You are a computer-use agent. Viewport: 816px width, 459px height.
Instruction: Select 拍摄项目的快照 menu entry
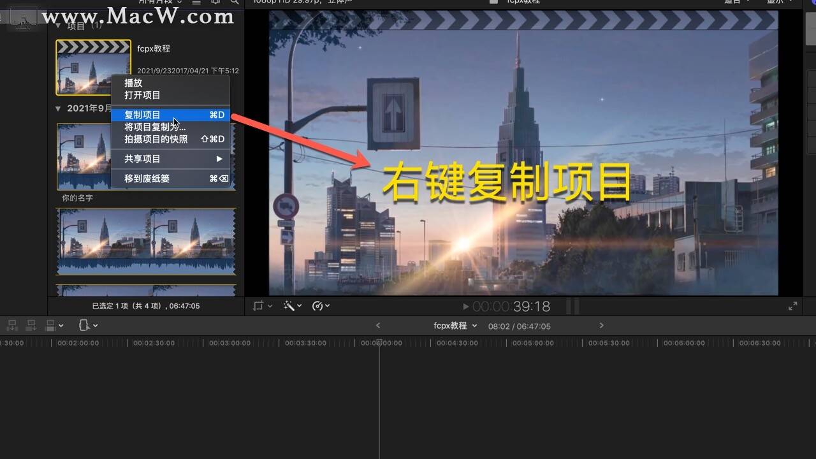tap(170, 139)
